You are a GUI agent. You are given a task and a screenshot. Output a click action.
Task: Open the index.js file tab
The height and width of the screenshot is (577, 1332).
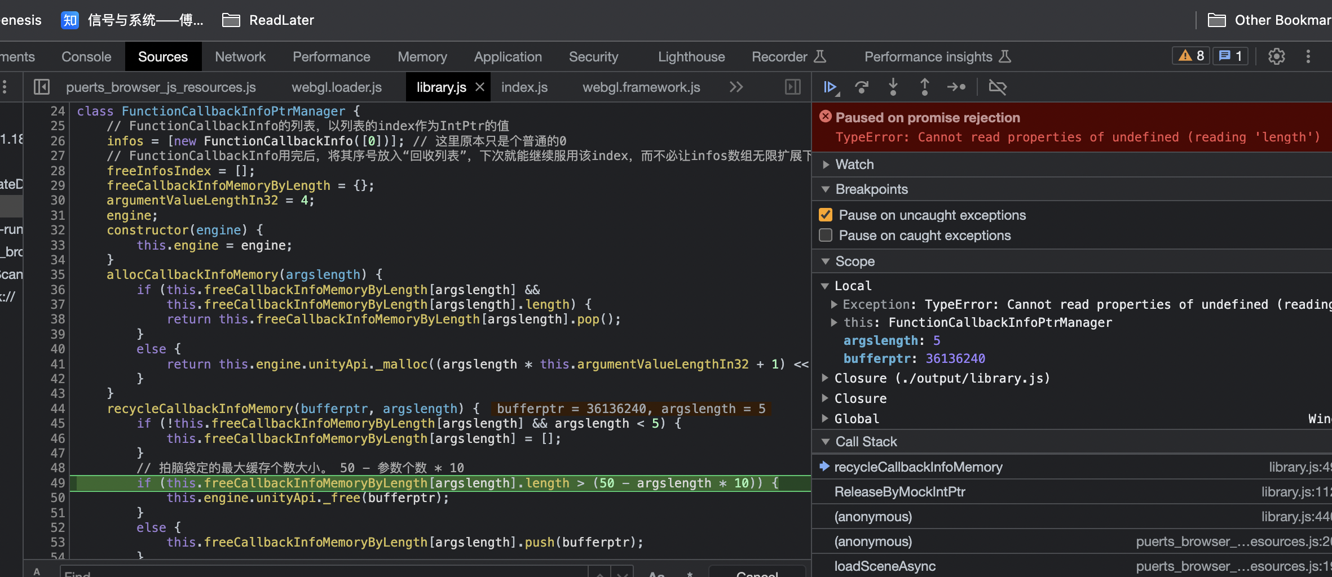click(523, 87)
